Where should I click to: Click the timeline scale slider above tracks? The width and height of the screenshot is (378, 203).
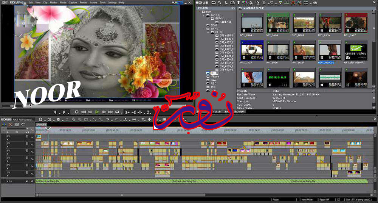pos(17,128)
